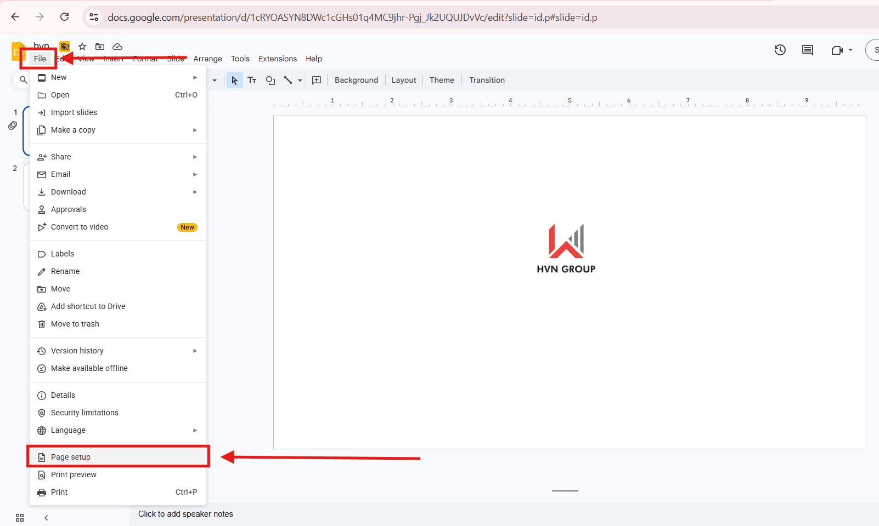Expand the Line tool options arrow
This screenshot has height=526, width=879.
[x=300, y=80]
